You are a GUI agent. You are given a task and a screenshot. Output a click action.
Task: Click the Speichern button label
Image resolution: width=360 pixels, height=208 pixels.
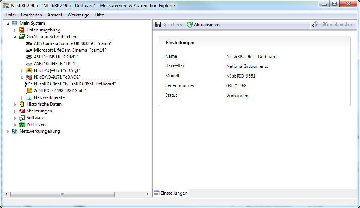click(x=172, y=24)
